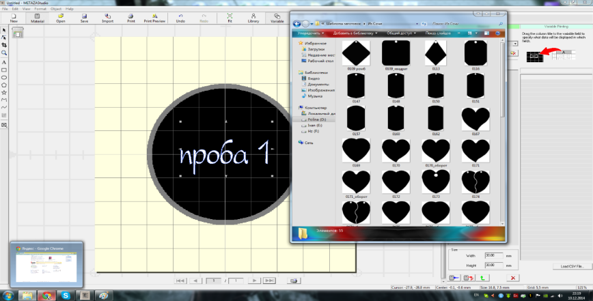The image size is (593, 301).
Task: Select the Polygon shape tool
Action: [4, 85]
